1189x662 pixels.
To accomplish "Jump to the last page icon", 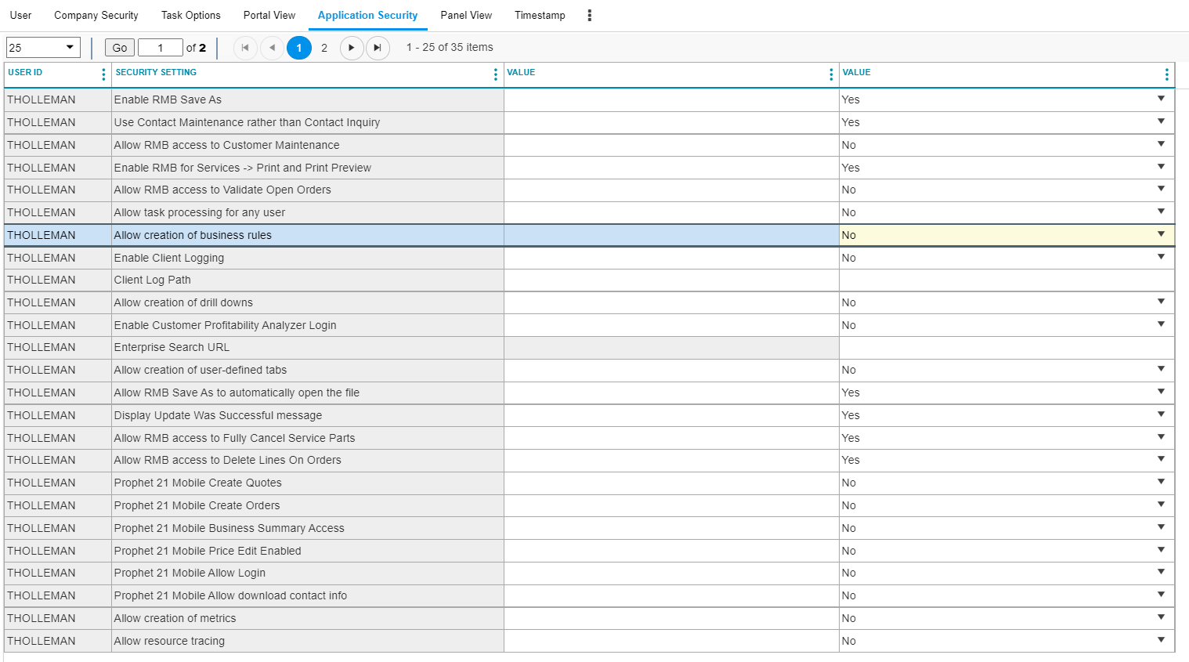I will click(x=378, y=48).
